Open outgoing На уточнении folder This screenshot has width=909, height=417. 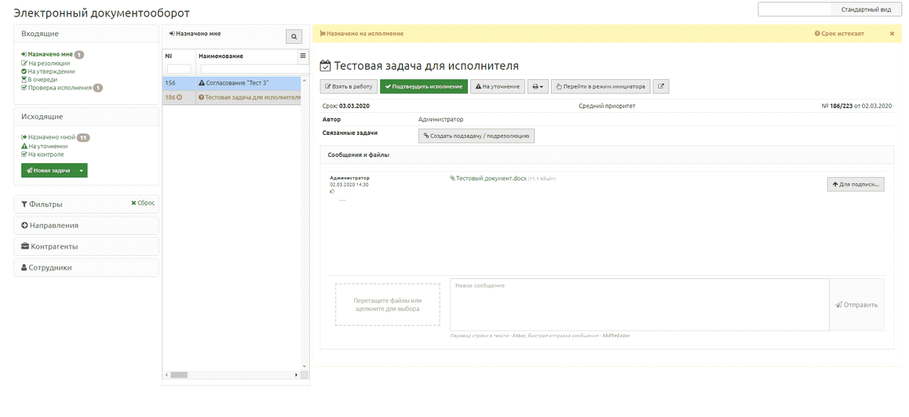[x=47, y=147]
